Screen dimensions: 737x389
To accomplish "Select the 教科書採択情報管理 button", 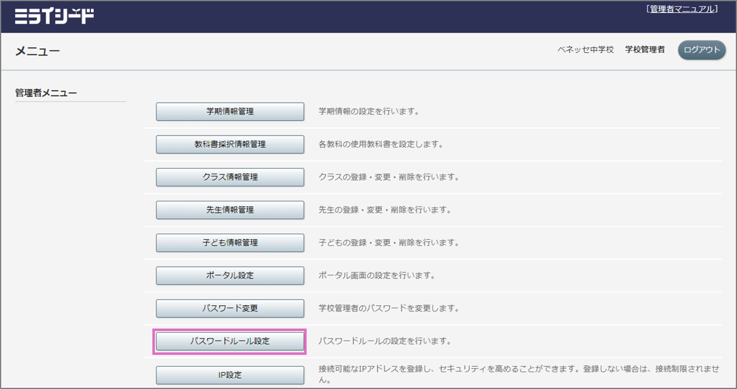I will point(230,144).
